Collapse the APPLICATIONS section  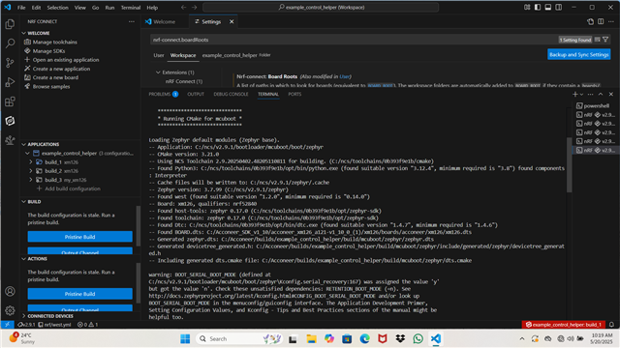click(23, 144)
